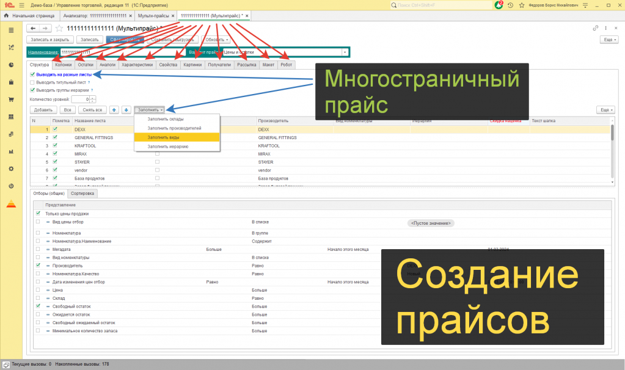The image size is (625, 370).
Task: Add form to favorites with star icon
Action: pos(59,28)
